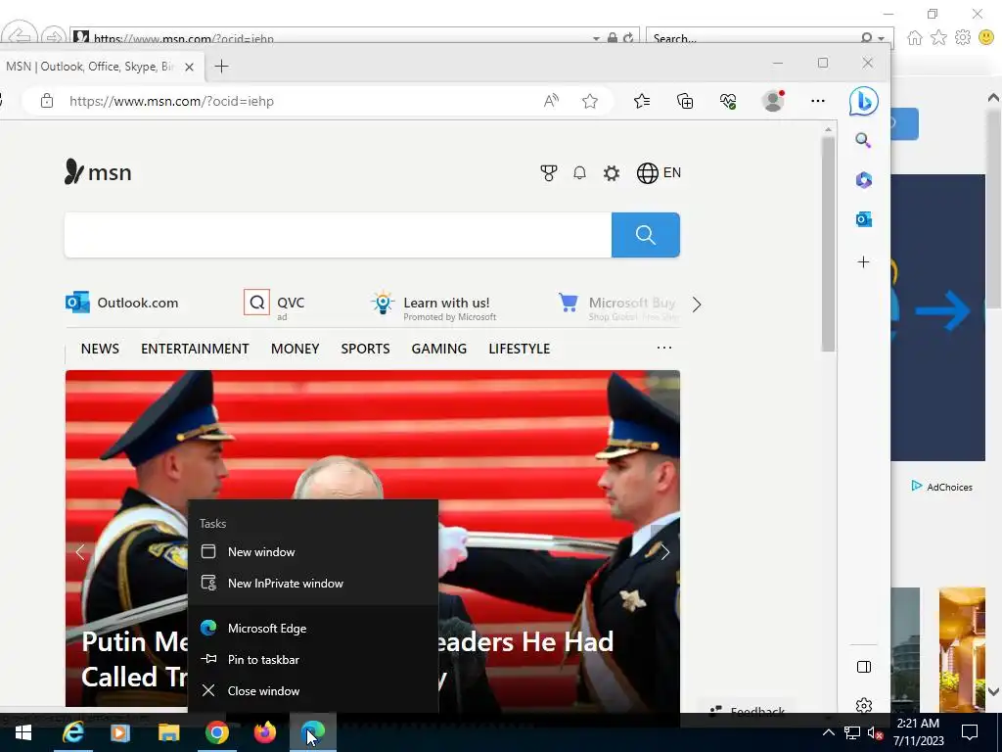Open MSN notifications bell

[579, 173]
